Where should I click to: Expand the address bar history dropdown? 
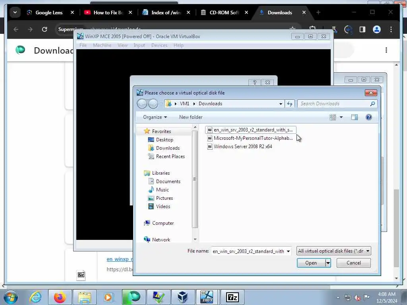pos(281,104)
